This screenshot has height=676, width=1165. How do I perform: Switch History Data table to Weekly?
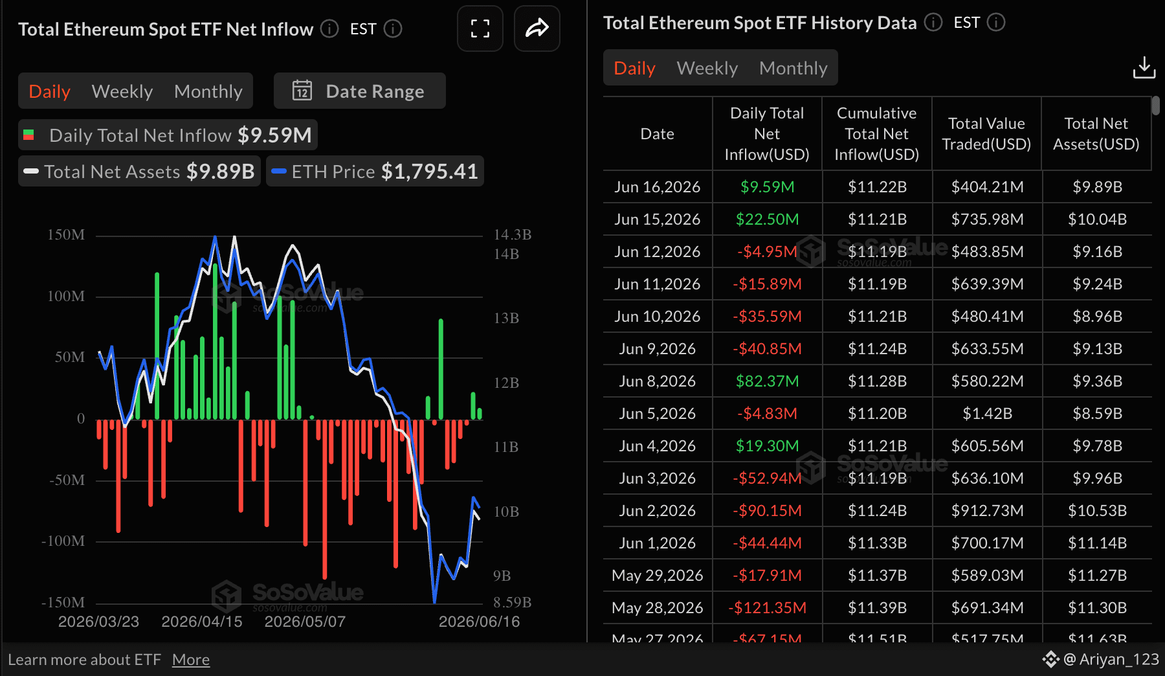[x=707, y=68]
